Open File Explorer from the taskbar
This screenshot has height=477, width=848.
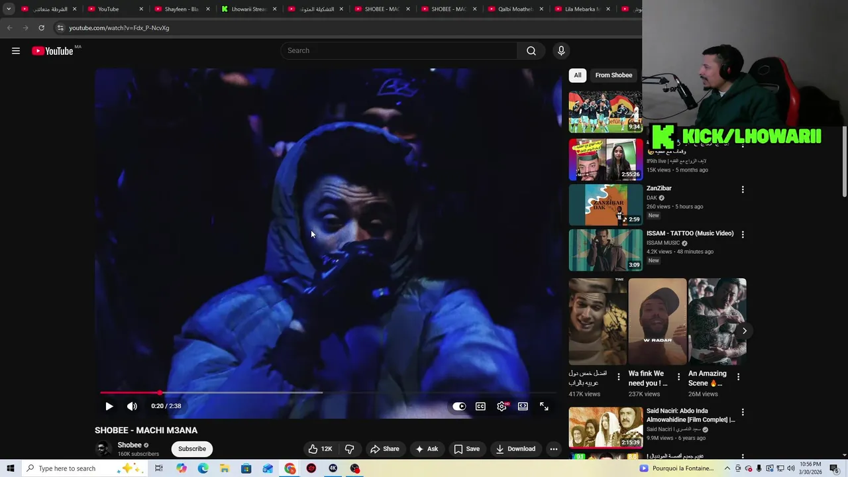[225, 468]
